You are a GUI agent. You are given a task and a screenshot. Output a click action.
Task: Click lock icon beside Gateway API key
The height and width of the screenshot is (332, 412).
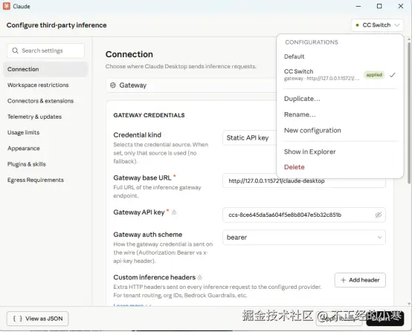click(174, 212)
